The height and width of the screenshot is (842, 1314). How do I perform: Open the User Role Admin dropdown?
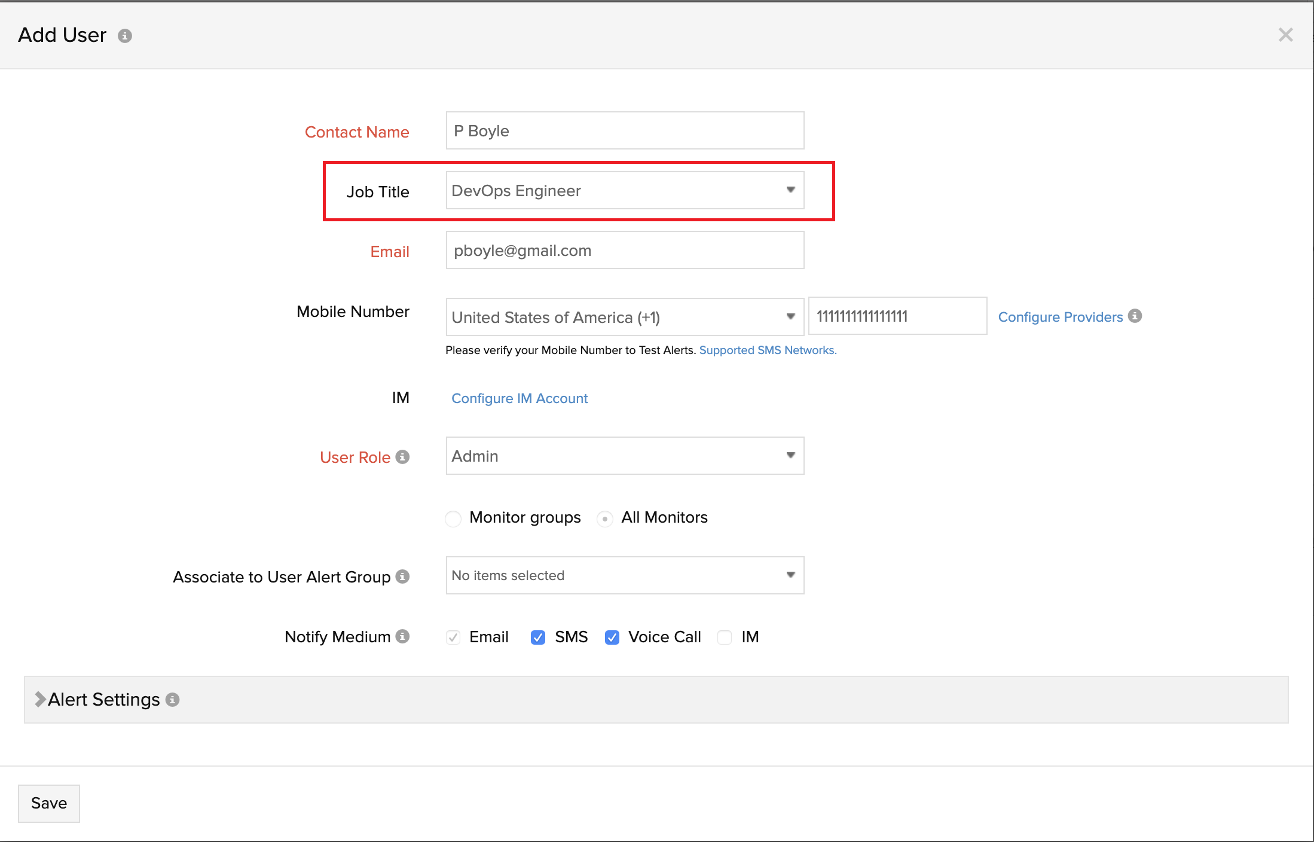pyautogui.click(x=625, y=456)
